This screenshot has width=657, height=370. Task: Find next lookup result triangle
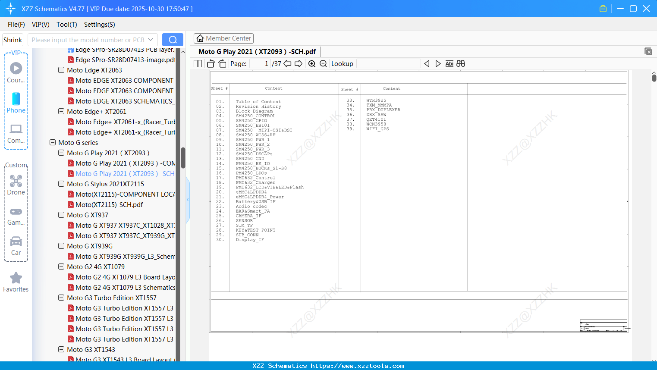coord(438,64)
